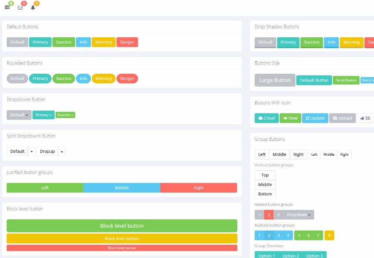Click the thumbs-up 55 button
The width and height of the screenshot is (374, 258).
click(x=365, y=118)
